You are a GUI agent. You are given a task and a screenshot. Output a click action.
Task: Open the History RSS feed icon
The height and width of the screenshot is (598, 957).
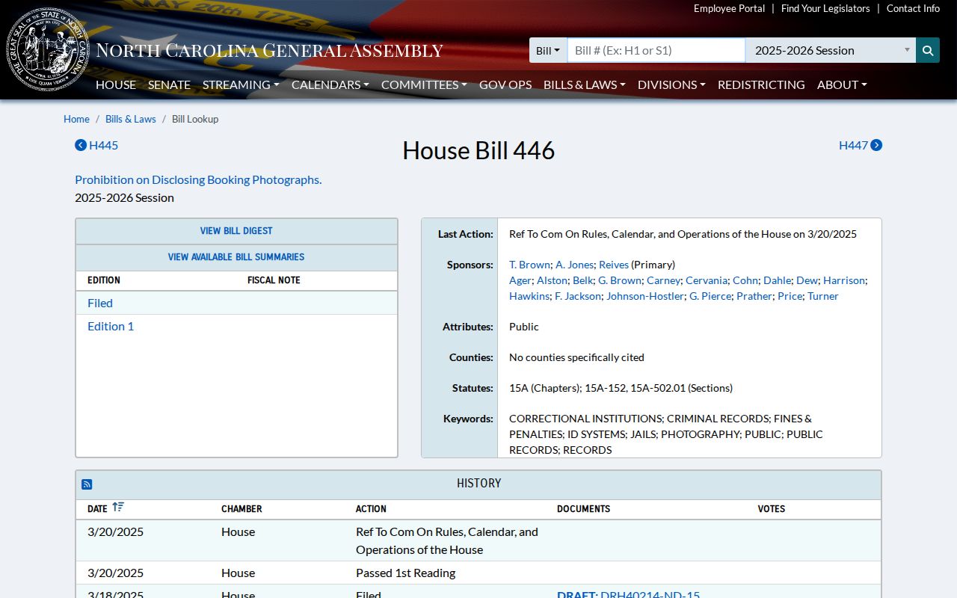pos(87,484)
